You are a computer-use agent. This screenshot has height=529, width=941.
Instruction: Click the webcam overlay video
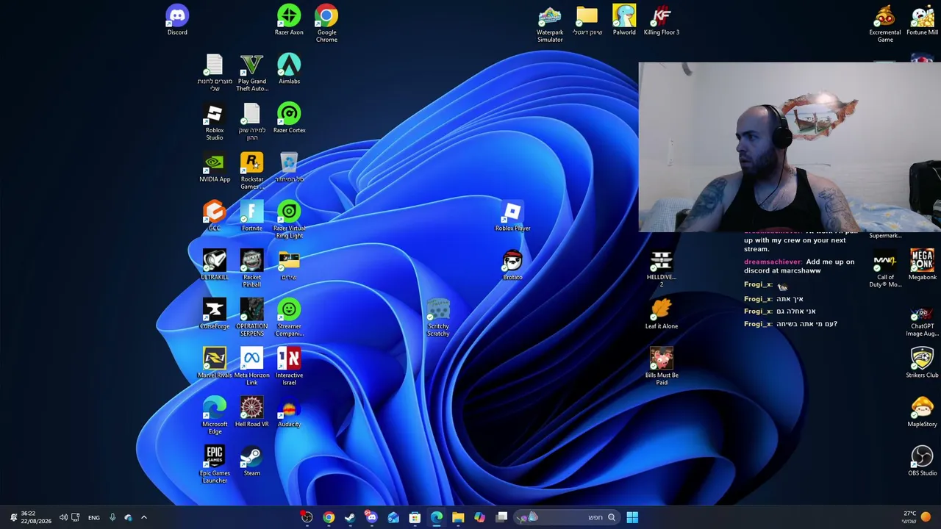(790, 147)
